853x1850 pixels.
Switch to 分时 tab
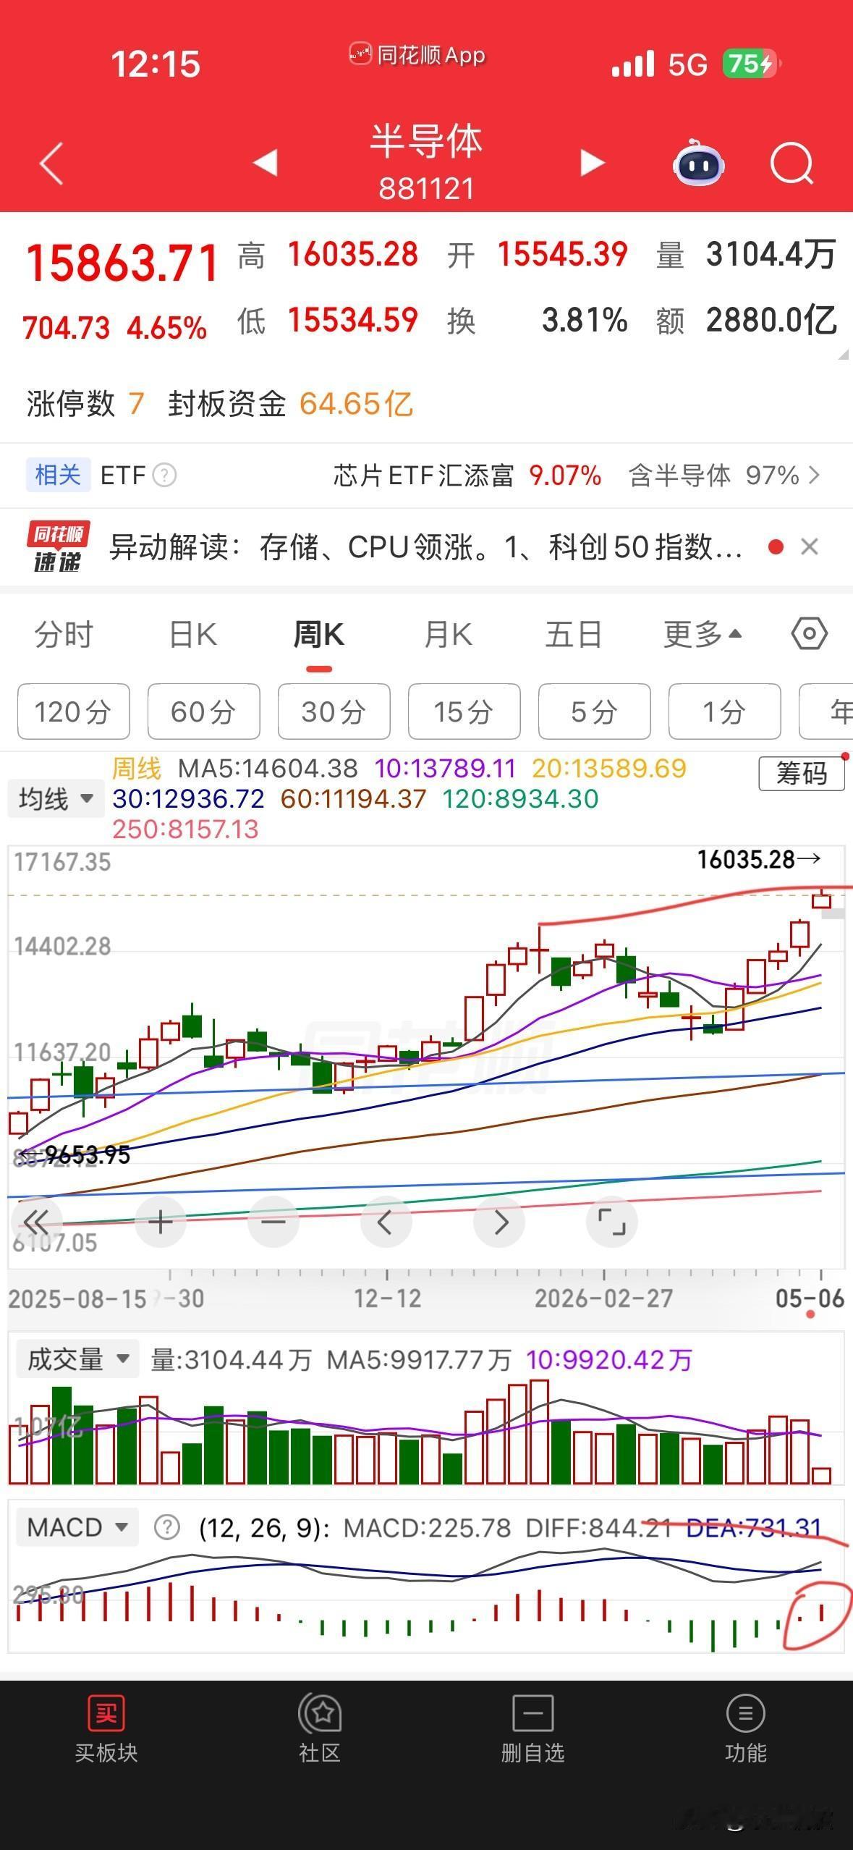64,635
